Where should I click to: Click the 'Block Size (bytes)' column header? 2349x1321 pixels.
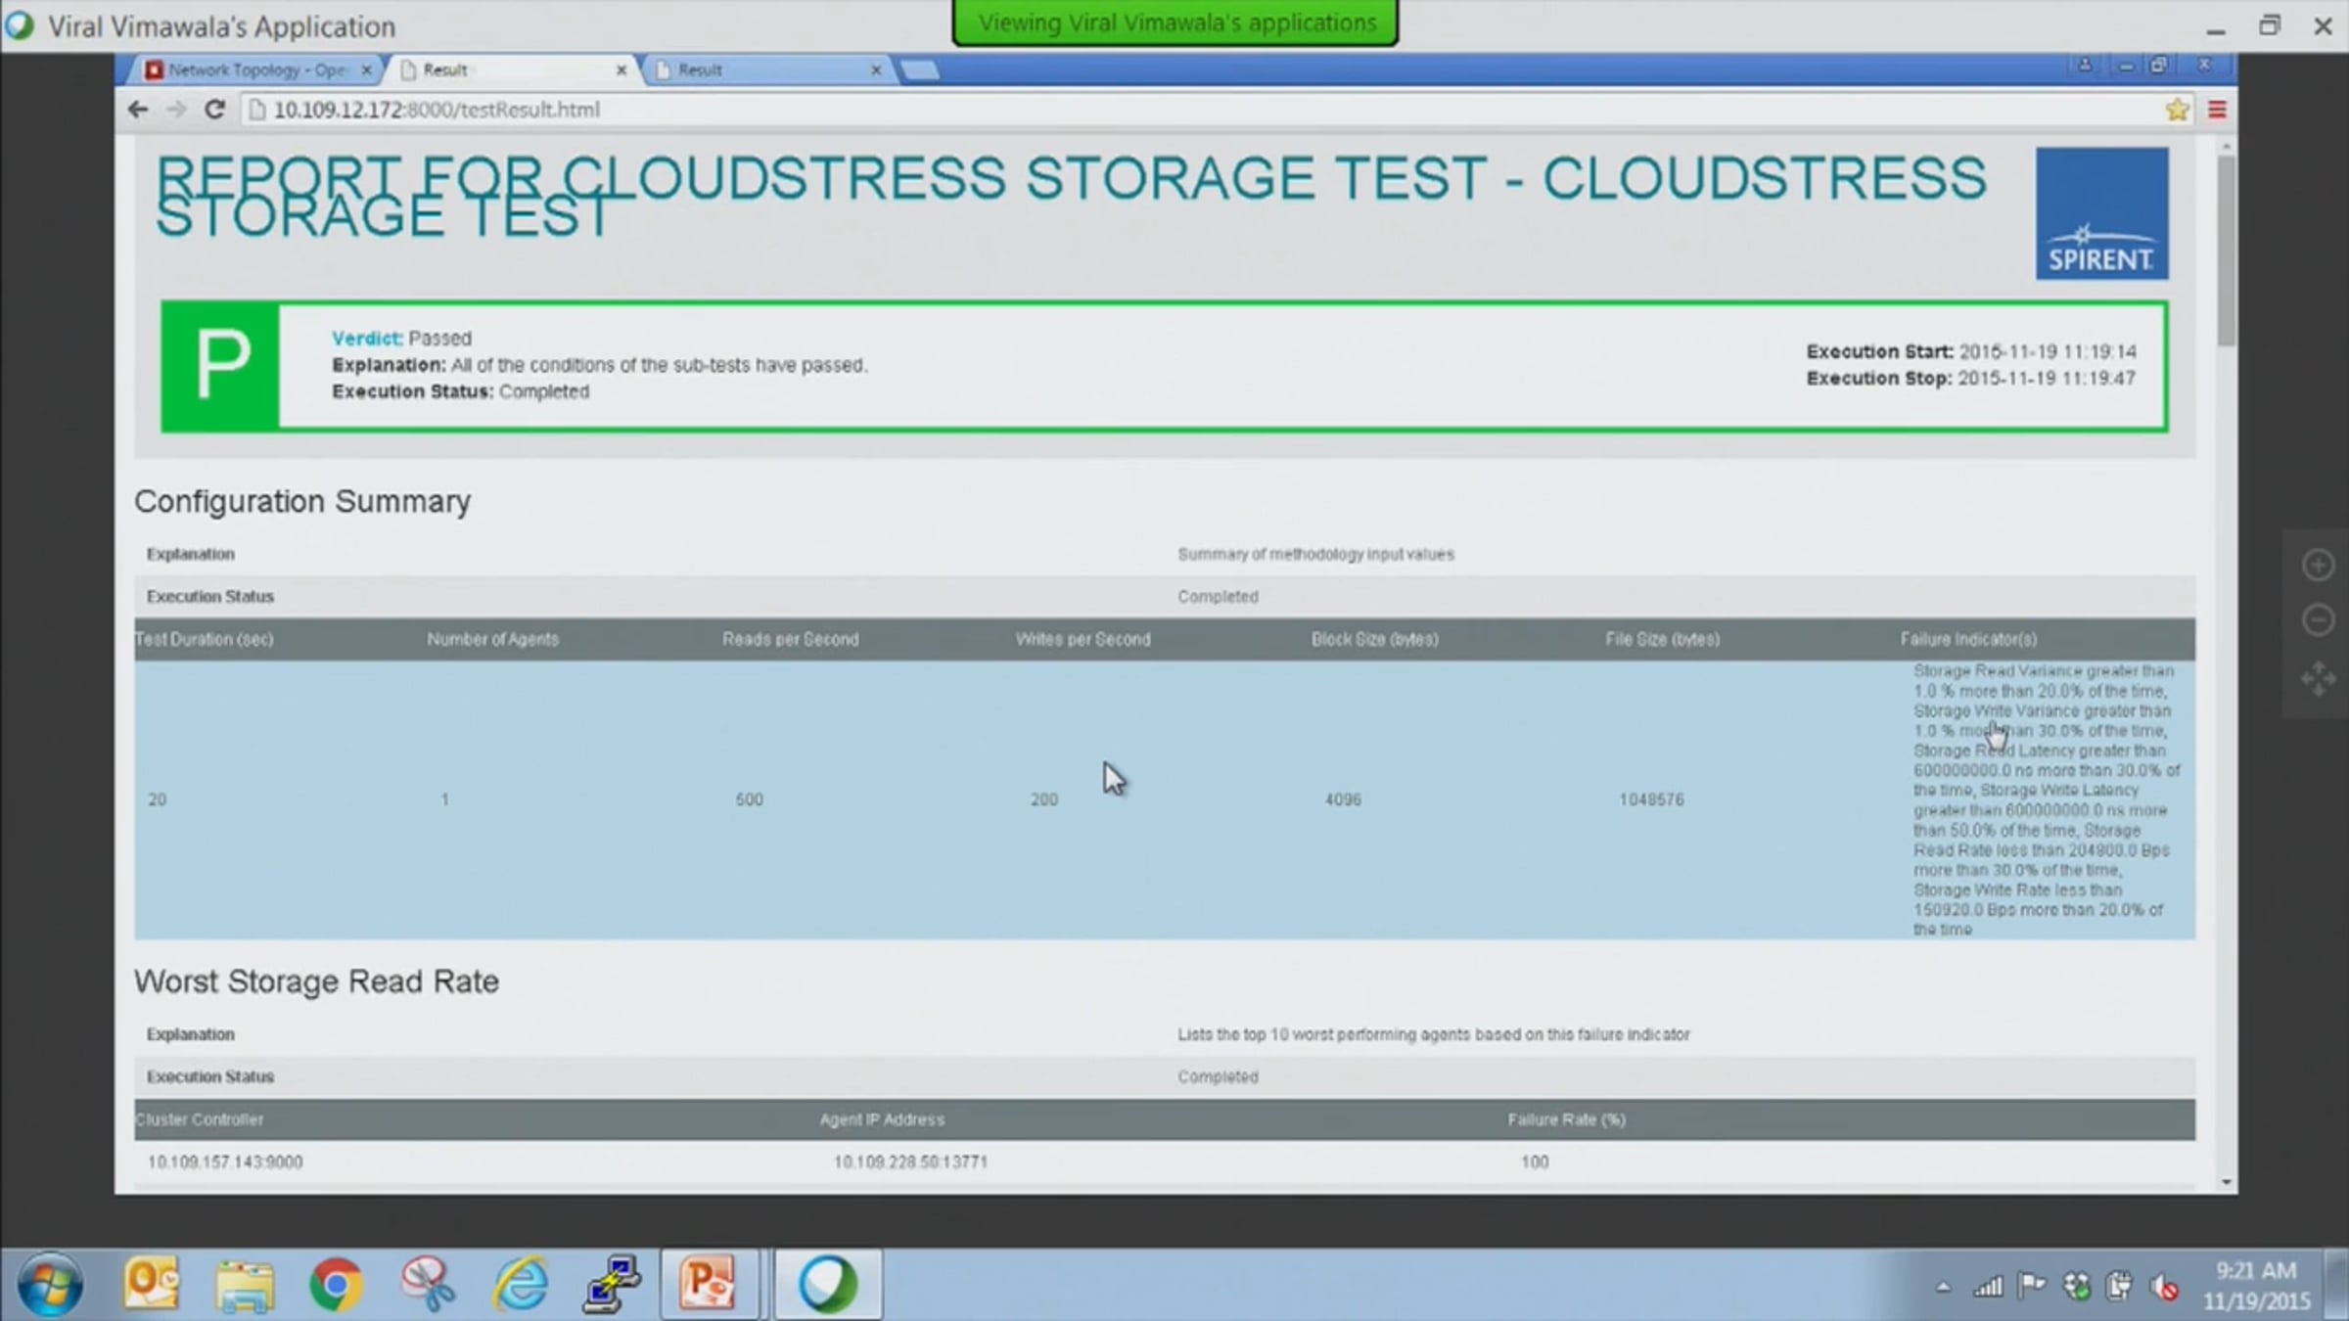(1374, 639)
